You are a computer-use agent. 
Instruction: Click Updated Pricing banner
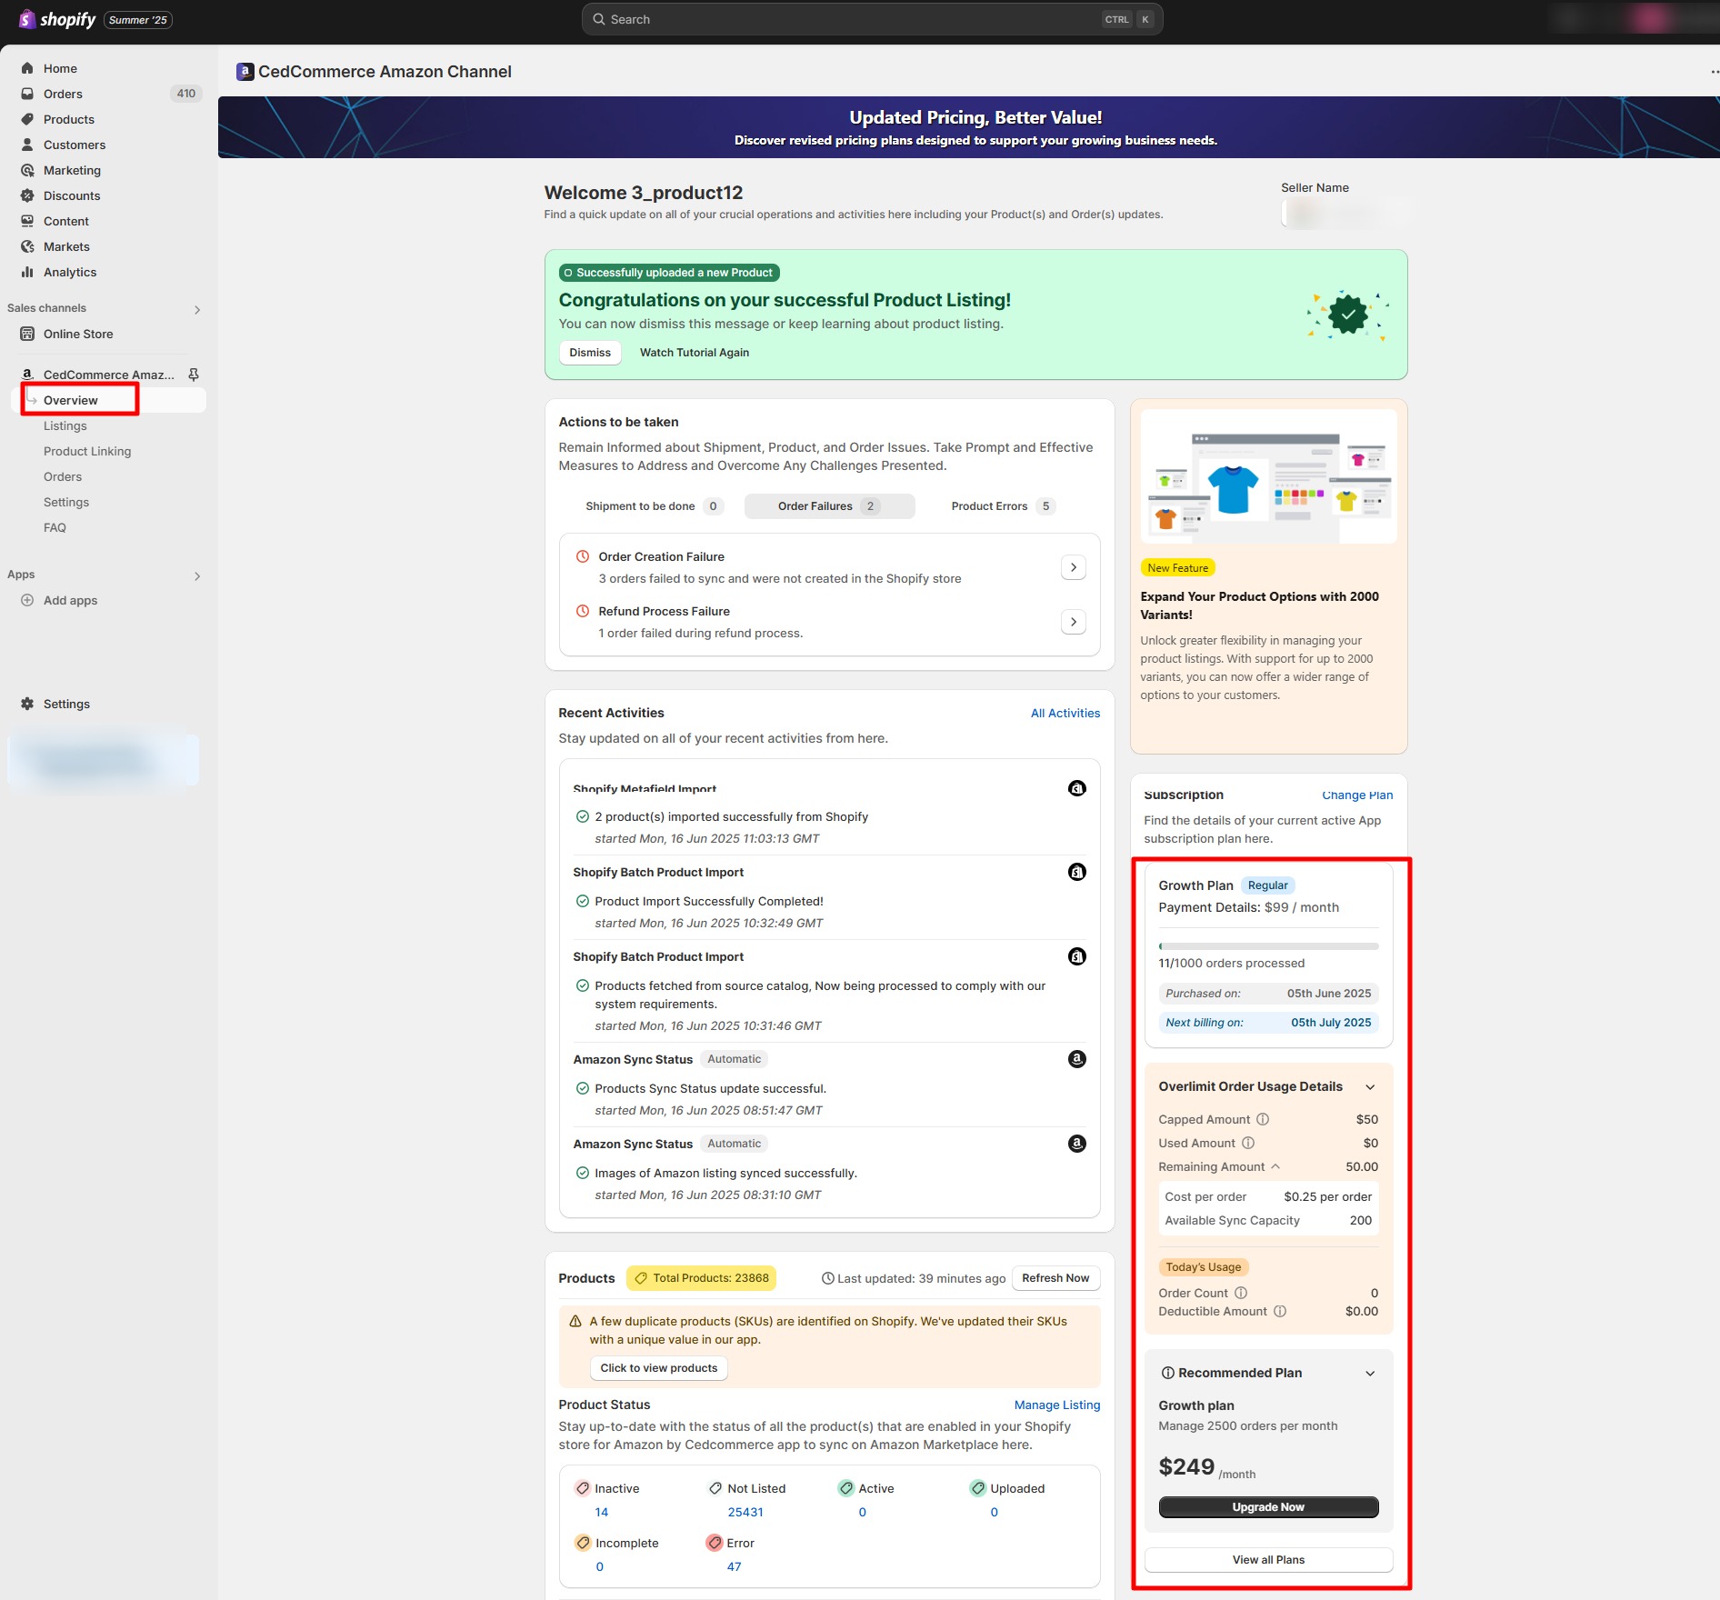968,127
